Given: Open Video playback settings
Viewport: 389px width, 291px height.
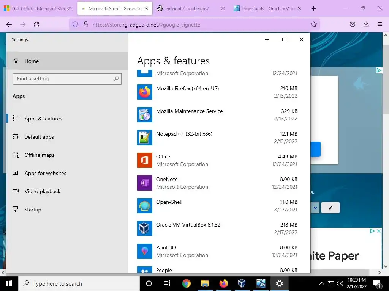Looking at the screenshot, I should [x=67, y=191].
